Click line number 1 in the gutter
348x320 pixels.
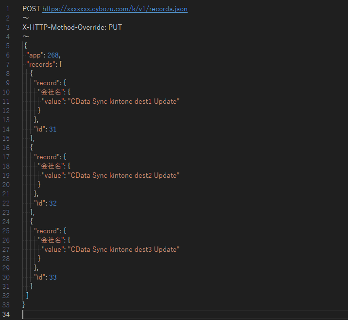[7, 9]
